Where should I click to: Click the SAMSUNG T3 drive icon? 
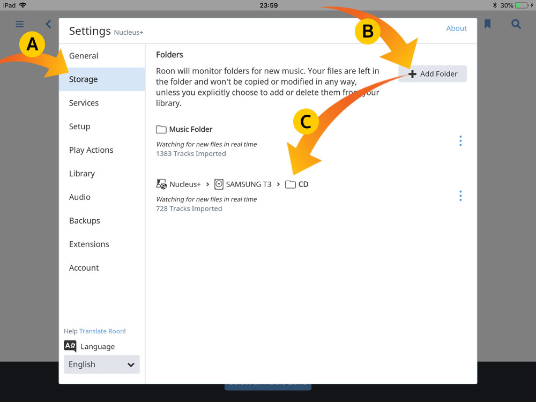coord(219,184)
